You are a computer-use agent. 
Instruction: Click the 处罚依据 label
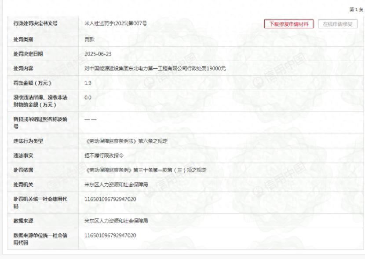[x=23, y=170]
